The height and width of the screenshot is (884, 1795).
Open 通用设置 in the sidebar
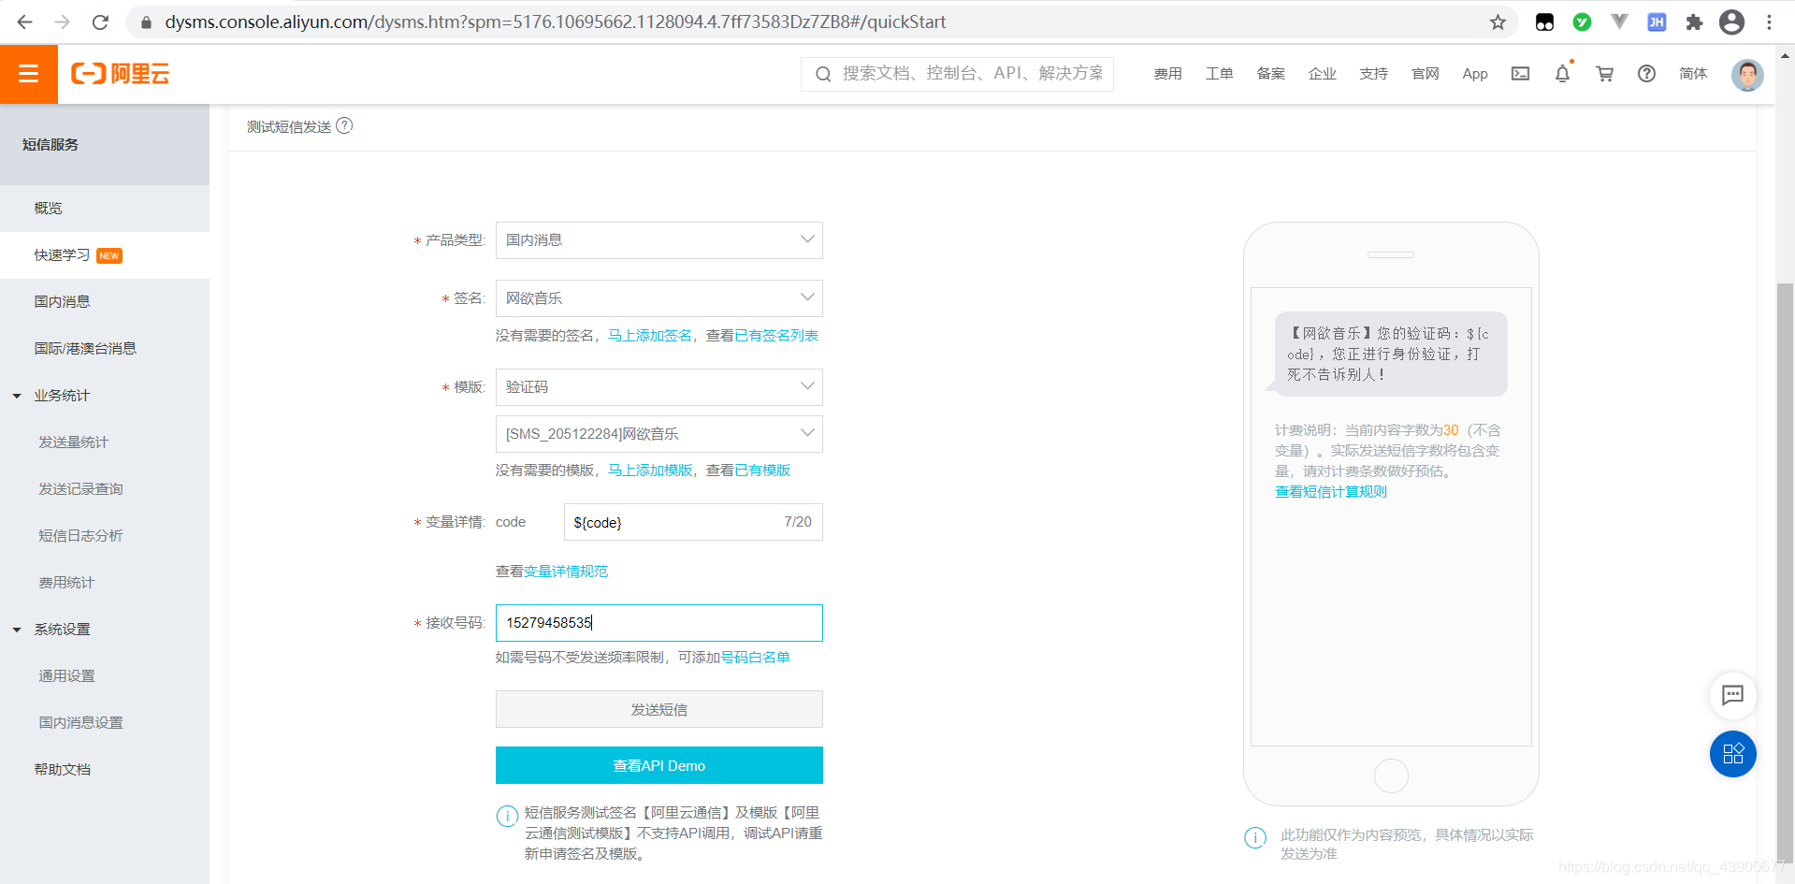pyautogui.click(x=105, y=676)
